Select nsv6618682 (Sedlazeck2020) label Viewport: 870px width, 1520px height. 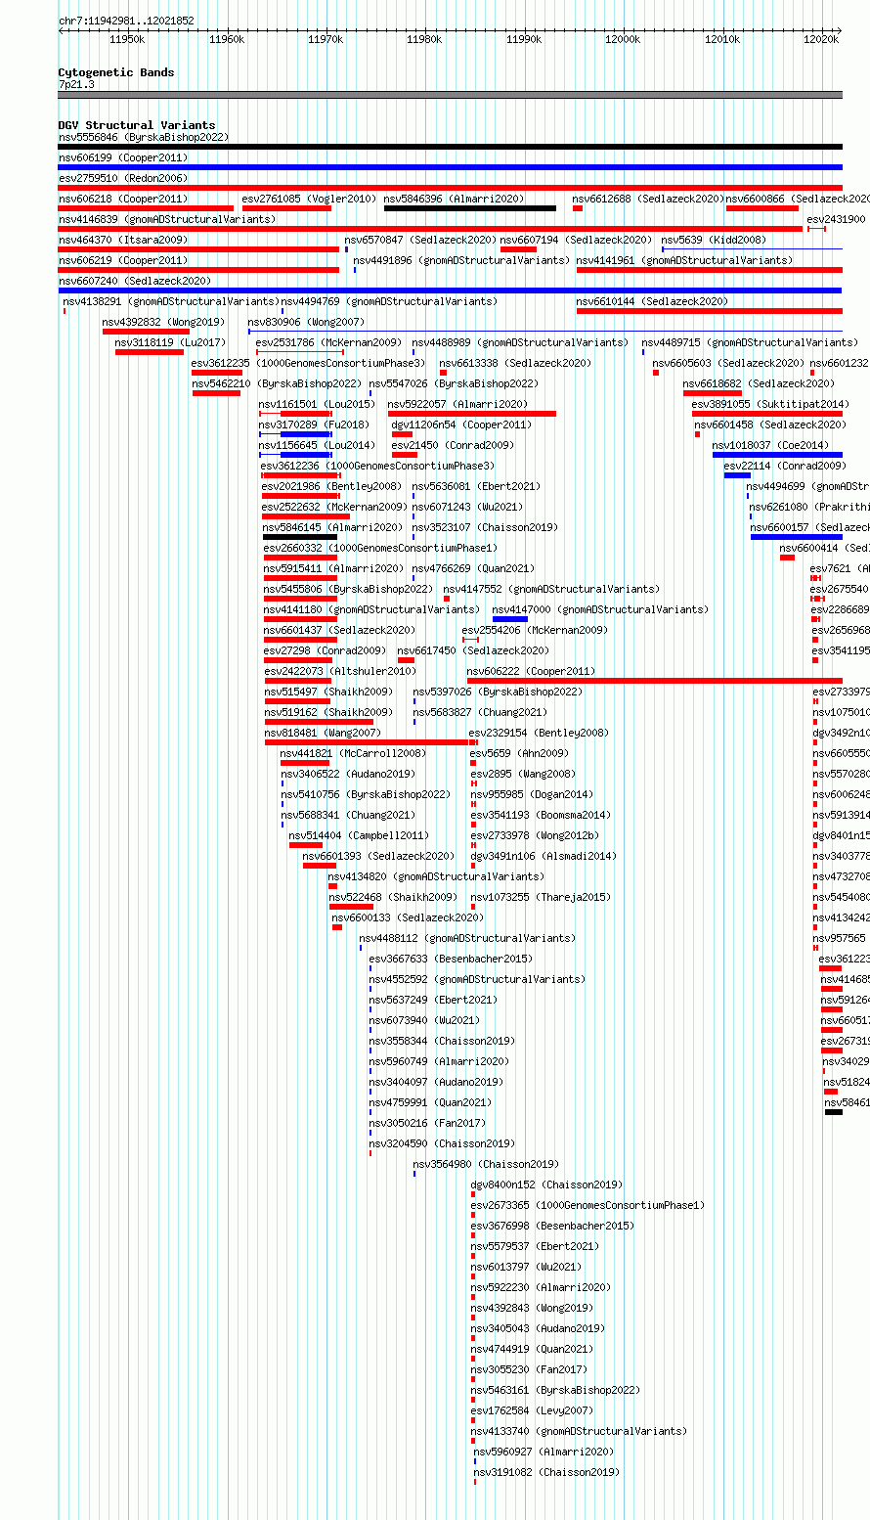759,384
